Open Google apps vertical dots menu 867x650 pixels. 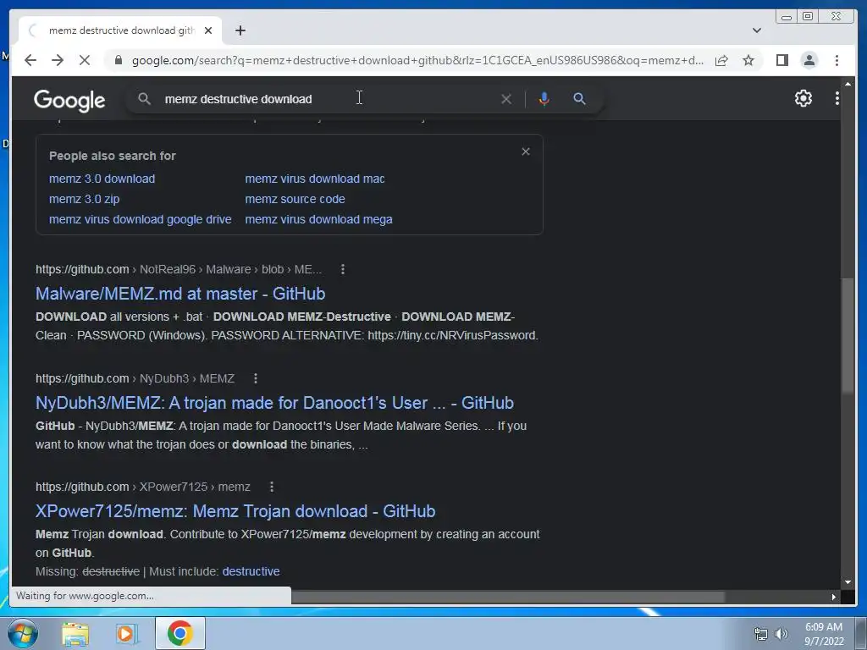click(x=837, y=98)
